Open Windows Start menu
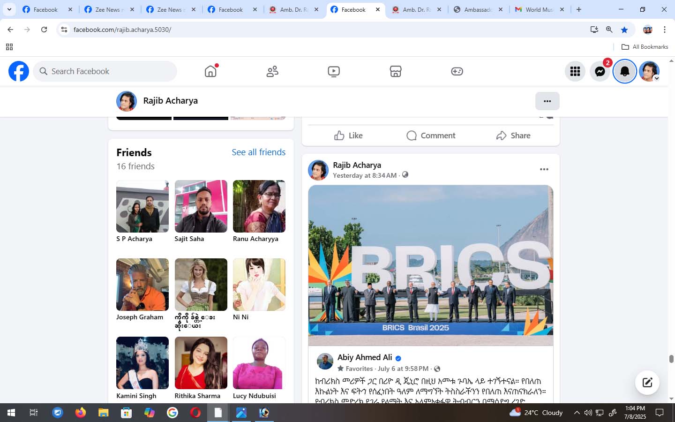The height and width of the screenshot is (422, 675). coord(11,413)
